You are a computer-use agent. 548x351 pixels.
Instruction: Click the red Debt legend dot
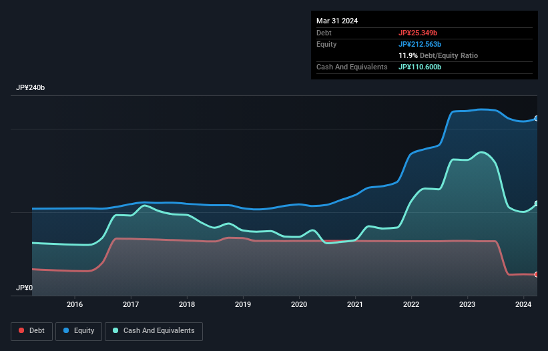(x=21, y=330)
